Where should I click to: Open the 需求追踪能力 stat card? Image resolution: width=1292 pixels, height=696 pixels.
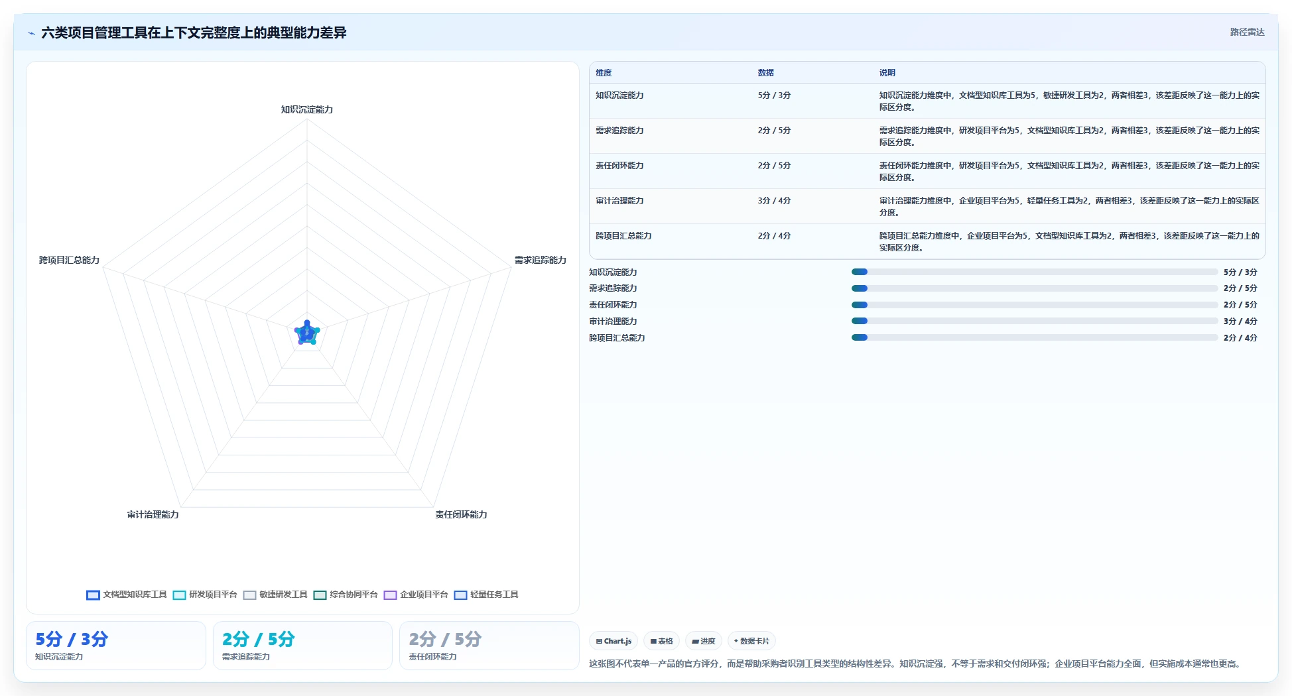click(302, 646)
